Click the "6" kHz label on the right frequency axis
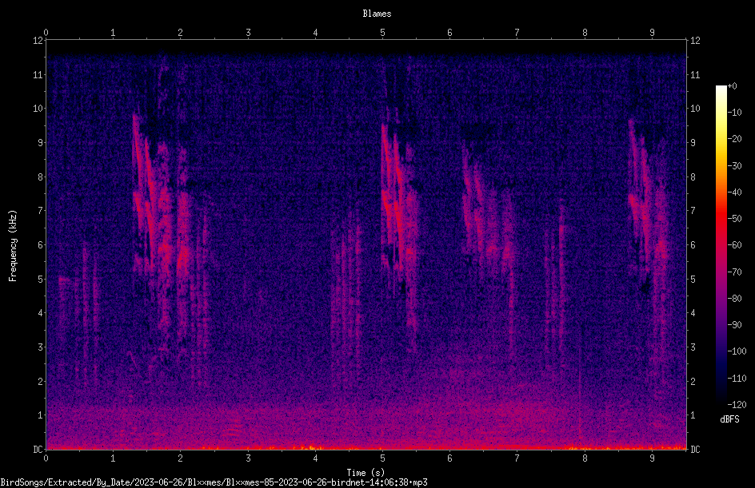Viewport: 755px width, 488px height. 693,245
